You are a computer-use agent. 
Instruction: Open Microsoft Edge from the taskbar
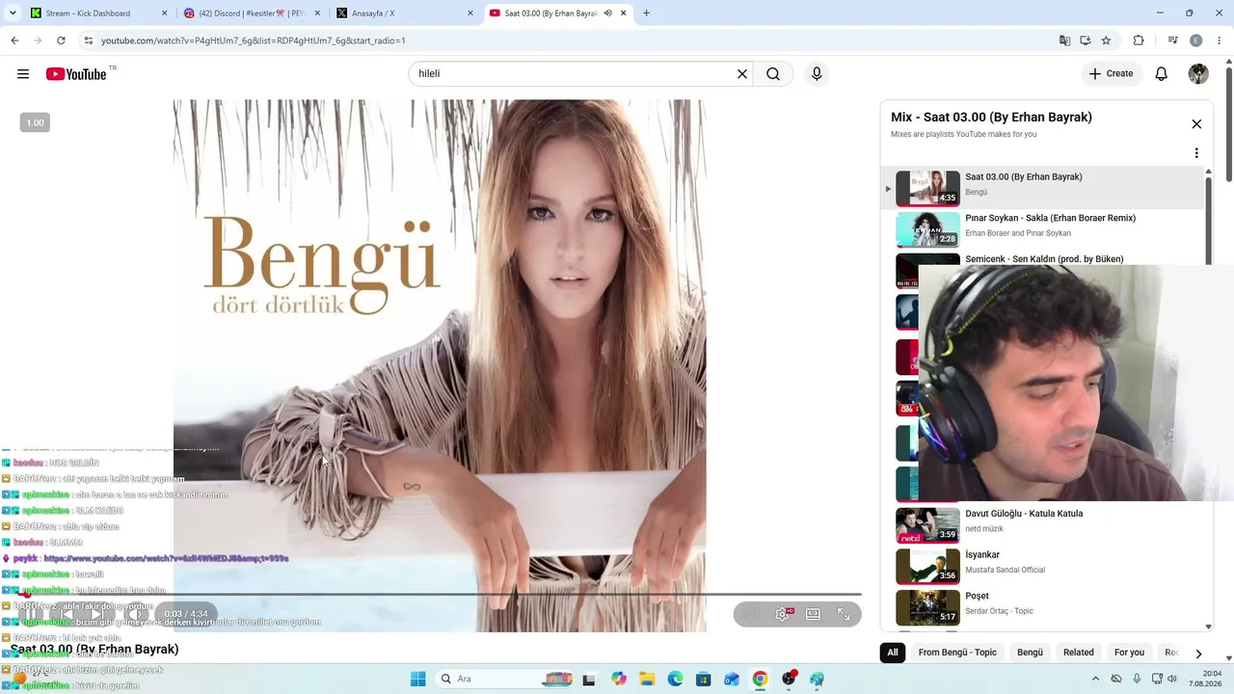675,679
